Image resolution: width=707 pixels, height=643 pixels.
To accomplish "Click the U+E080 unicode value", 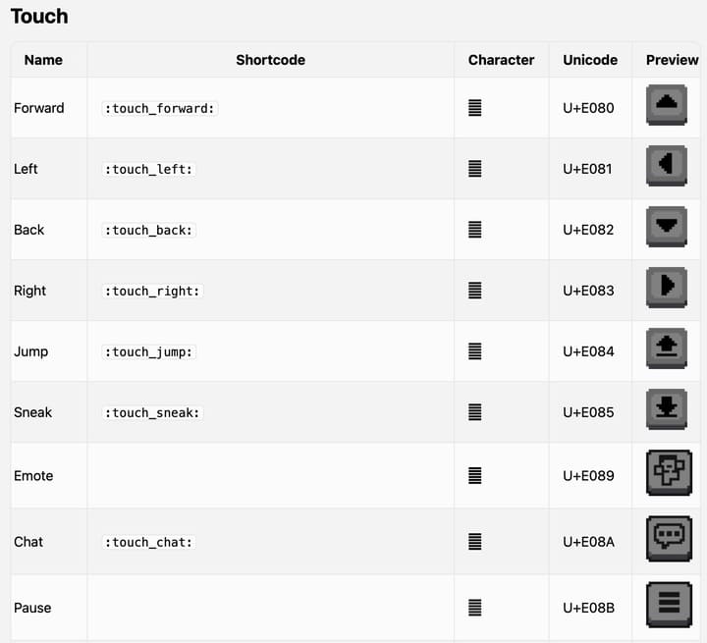I will pos(588,108).
